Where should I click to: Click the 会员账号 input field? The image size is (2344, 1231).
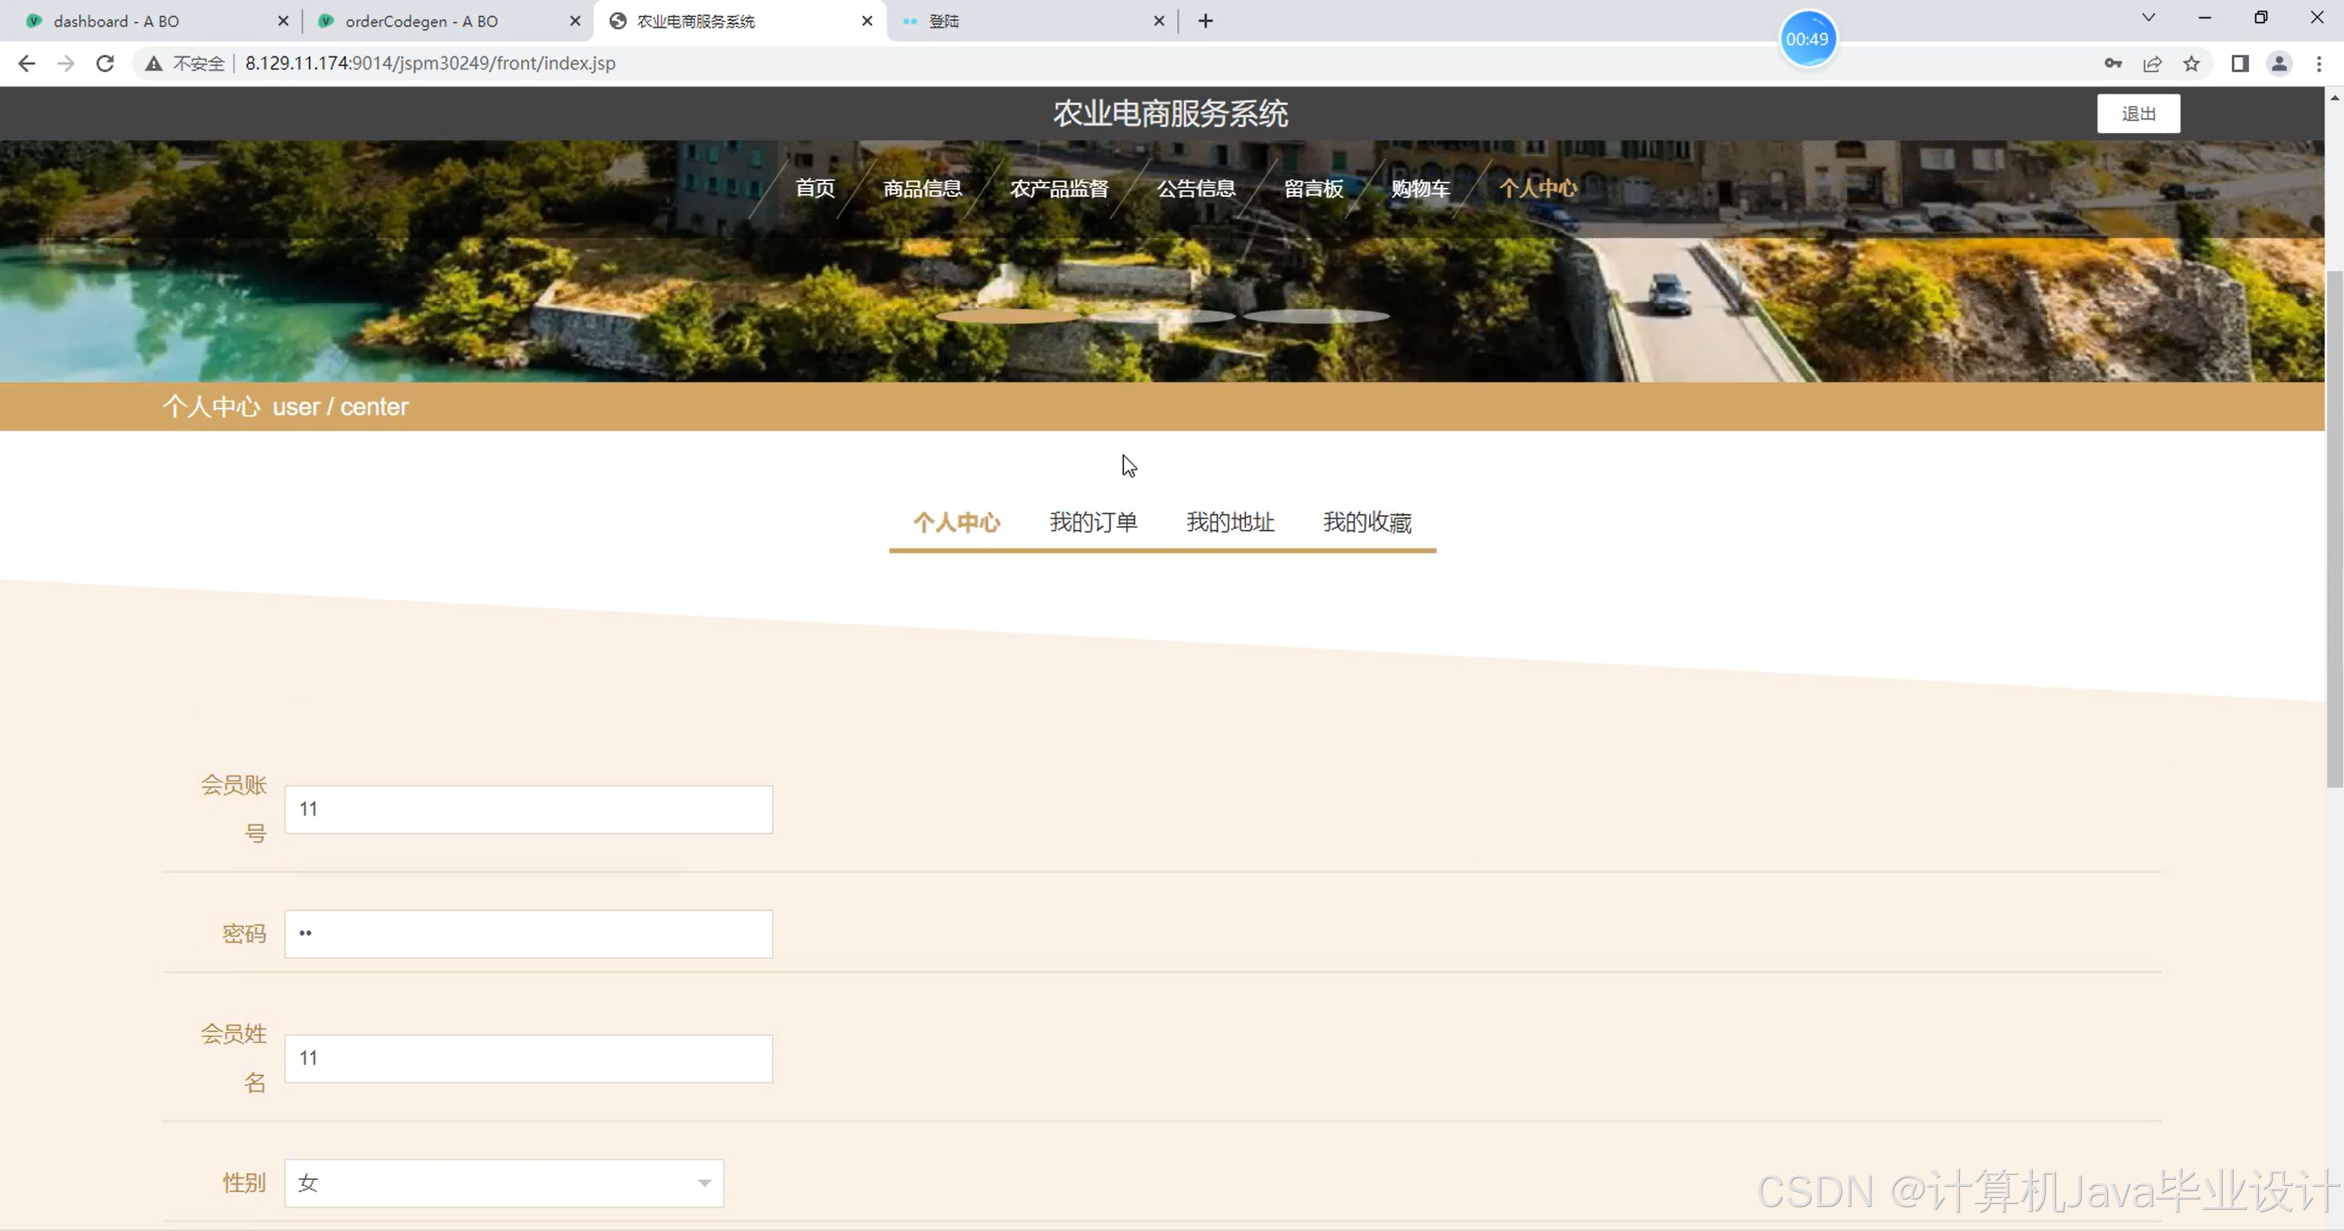click(x=528, y=809)
